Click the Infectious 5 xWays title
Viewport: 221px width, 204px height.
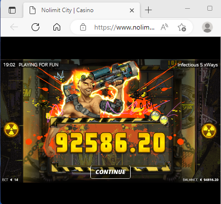198,65
